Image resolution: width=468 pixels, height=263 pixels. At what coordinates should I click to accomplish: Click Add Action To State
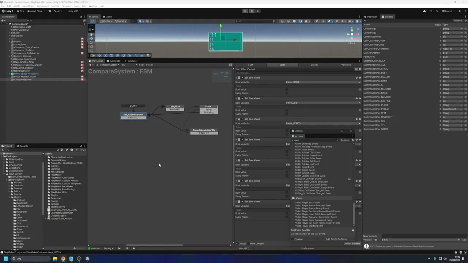[336, 239]
